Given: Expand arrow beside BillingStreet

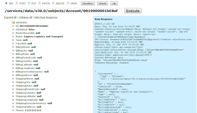Looking at the screenshot, I should pos(13,47).
